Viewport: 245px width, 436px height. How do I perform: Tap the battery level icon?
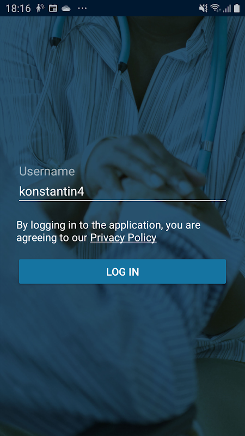tap(237, 8)
